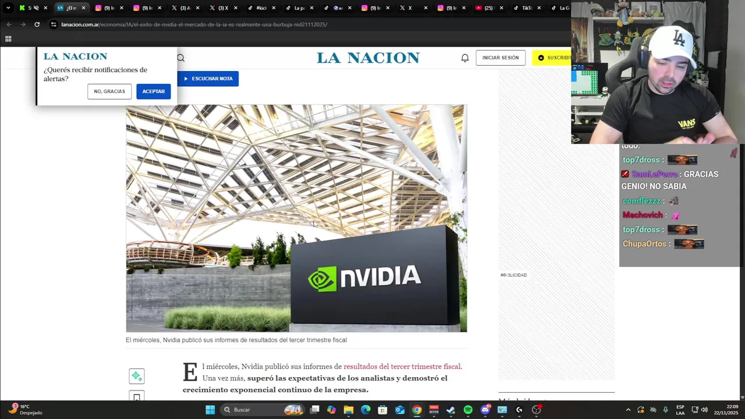The width and height of the screenshot is (745, 419).
Task: Open the La Nacion site search magnifier
Action: tap(180, 58)
